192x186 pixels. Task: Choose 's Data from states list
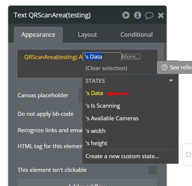click(x=94, y=93)
